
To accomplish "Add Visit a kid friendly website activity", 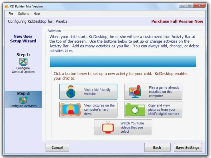I will [x=88, y=92].
